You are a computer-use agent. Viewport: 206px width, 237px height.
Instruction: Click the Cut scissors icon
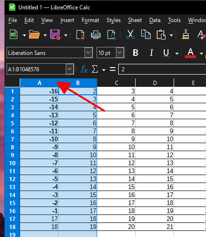[130, 35]
